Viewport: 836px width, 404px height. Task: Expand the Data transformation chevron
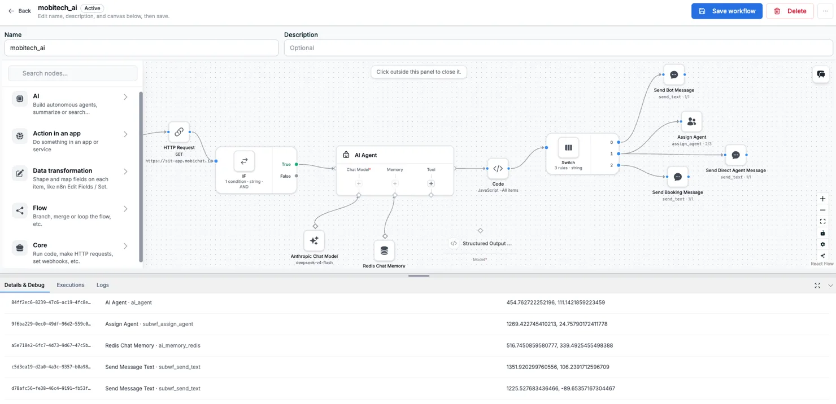[x=125, y=172]
